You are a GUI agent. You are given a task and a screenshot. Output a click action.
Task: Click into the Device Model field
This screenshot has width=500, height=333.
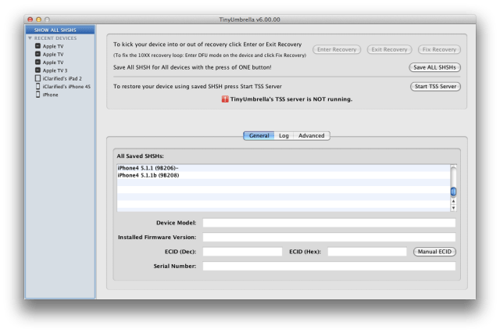[x=328, y=223]
